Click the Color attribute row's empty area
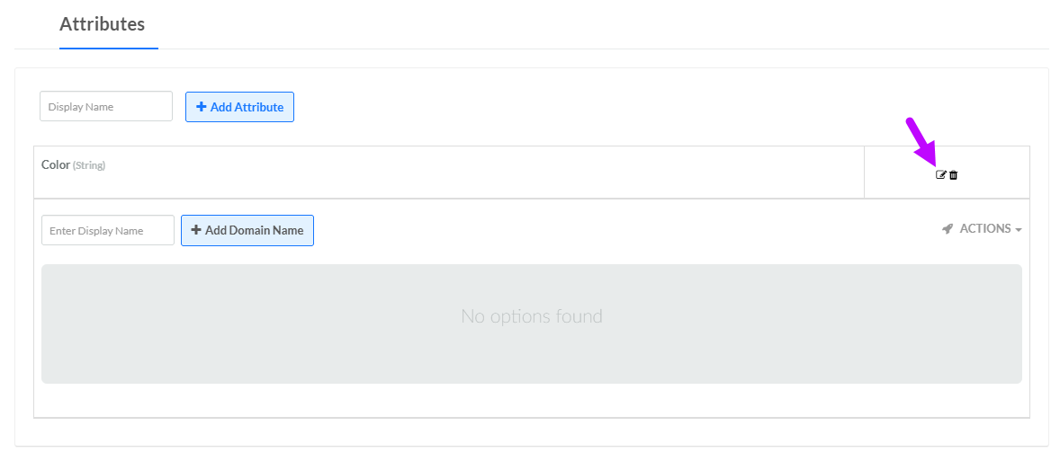The height and width of the screenshot is (452, 1060). [x=450, y=173]
